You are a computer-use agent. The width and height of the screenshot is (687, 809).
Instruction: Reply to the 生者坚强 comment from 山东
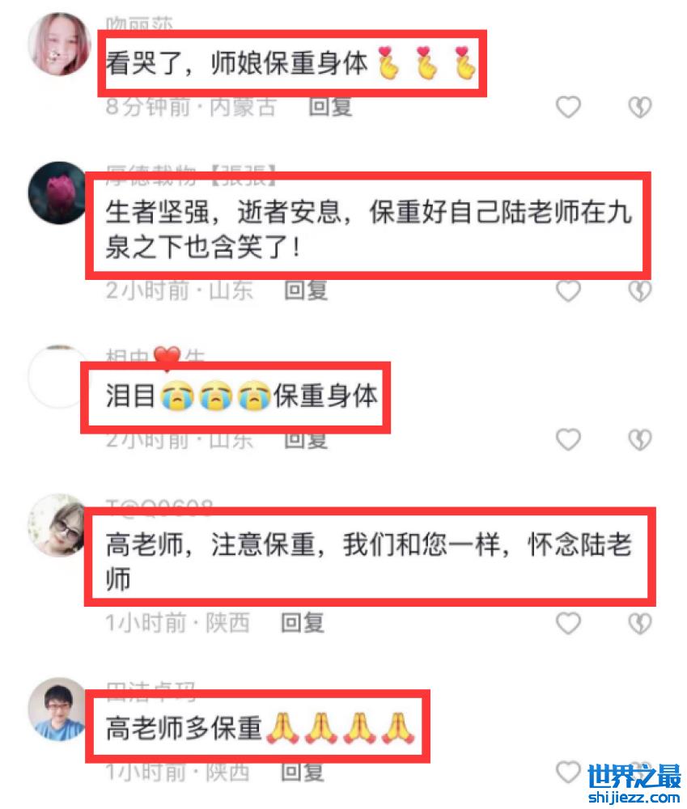(306, 290)
